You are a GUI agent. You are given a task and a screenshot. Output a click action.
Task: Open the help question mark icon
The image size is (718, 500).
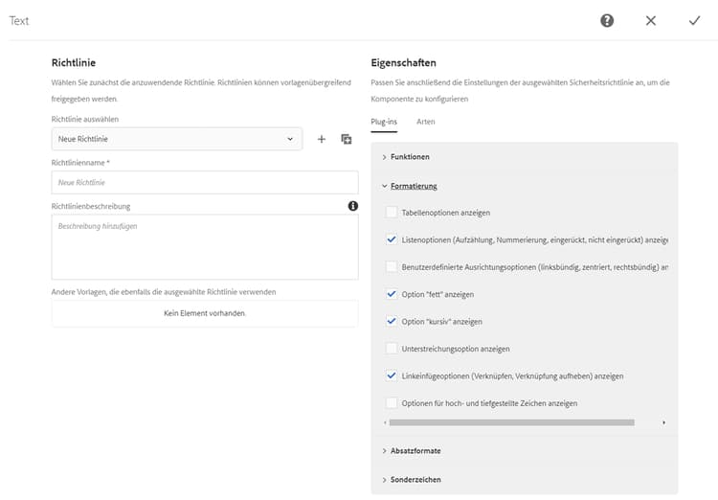click(607, 20)
